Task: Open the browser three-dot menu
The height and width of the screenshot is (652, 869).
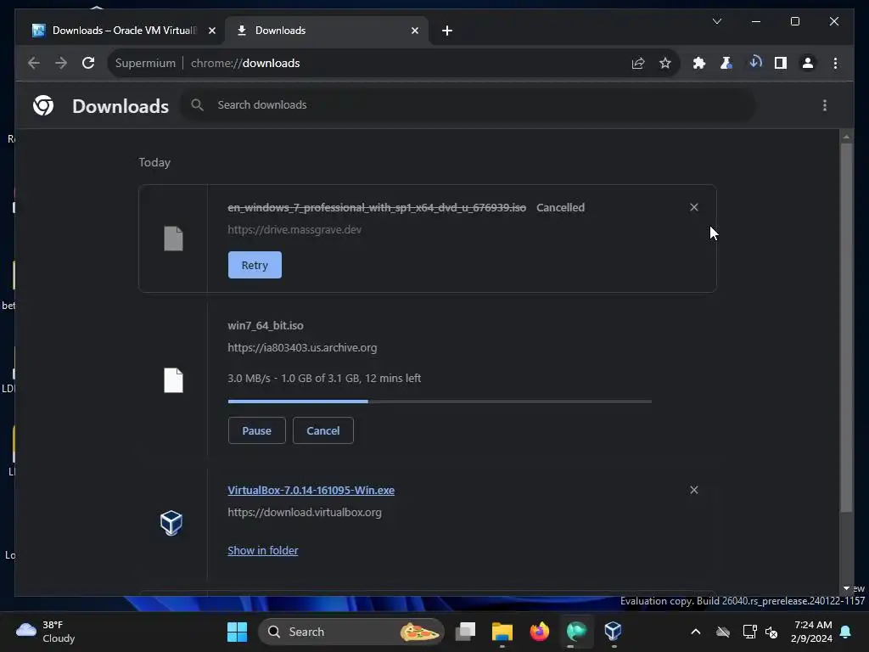Action: pos(835,63)
